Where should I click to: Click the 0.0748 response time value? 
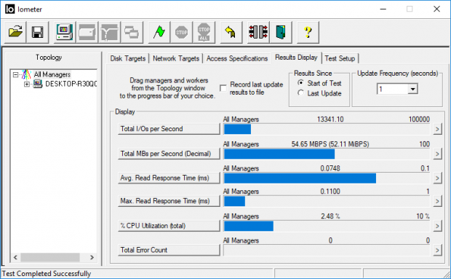(x=330, y=168)
